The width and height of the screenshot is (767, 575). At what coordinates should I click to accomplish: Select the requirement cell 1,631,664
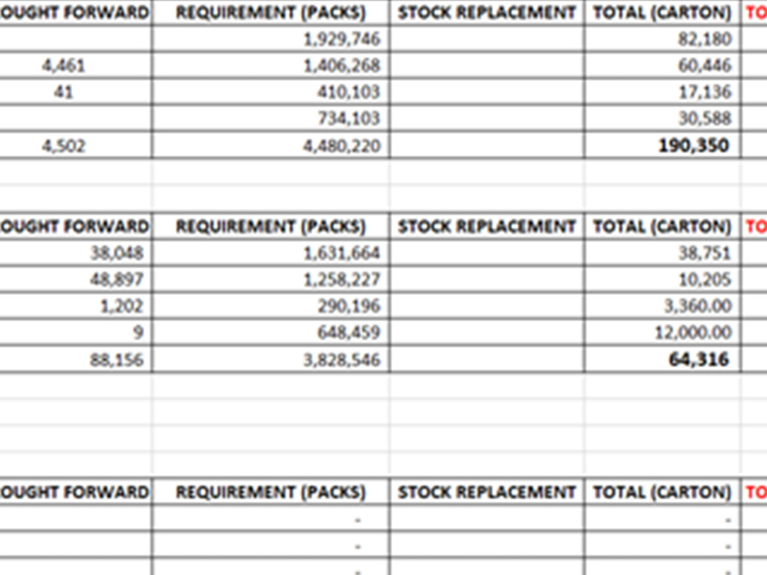[271, 253]
